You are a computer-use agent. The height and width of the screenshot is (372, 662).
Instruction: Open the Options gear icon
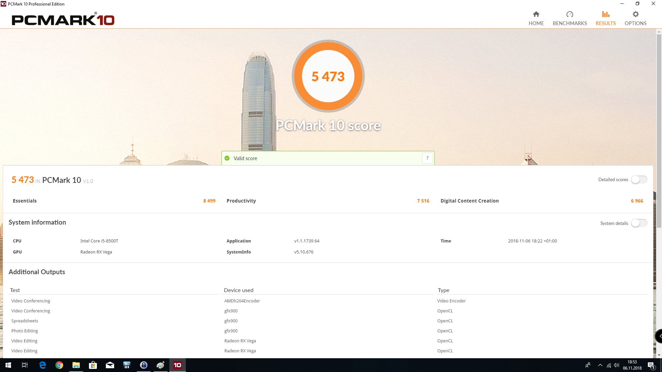point(635,14)
